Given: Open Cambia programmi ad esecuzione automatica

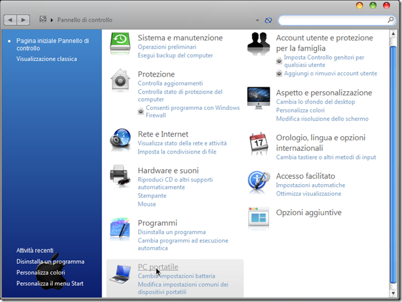Looking at the screenshot, I should pos(183,245).
